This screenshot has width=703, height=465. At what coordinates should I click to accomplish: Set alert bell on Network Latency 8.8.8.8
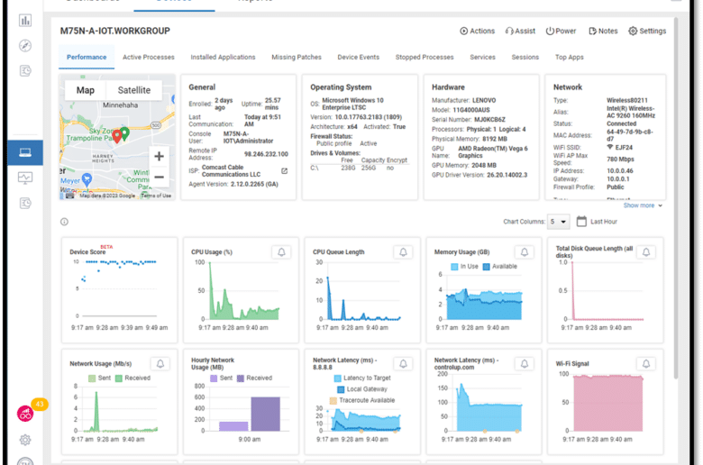tap(403, 364)
